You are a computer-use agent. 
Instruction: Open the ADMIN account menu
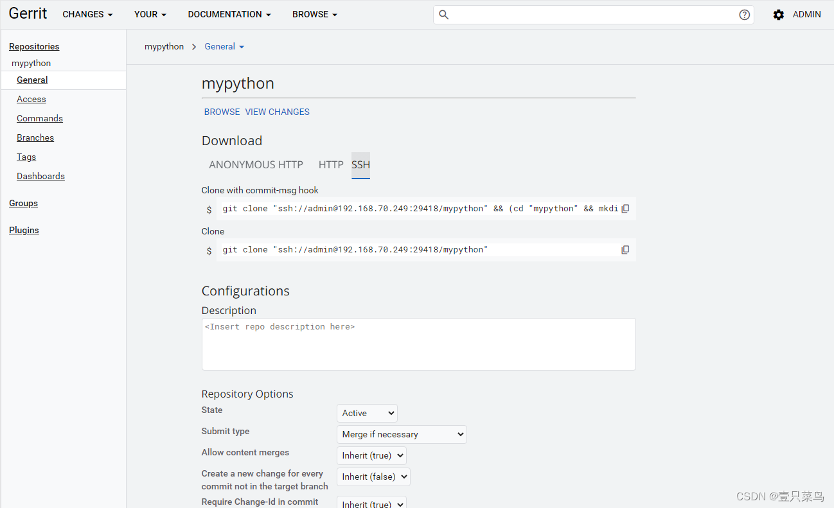807,14
